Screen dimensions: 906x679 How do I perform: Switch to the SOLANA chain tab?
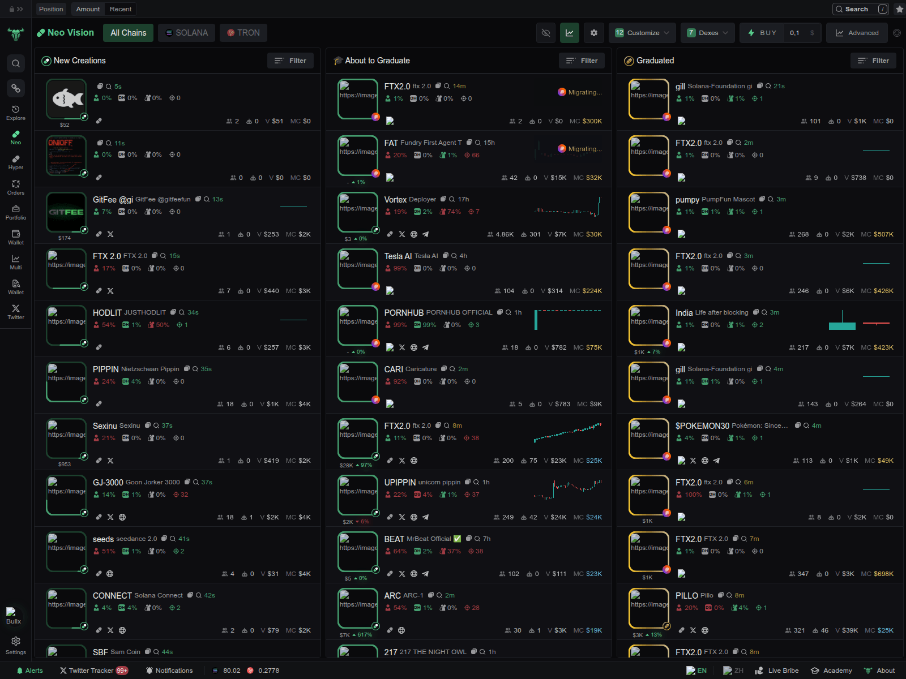[x=187, y=33]
